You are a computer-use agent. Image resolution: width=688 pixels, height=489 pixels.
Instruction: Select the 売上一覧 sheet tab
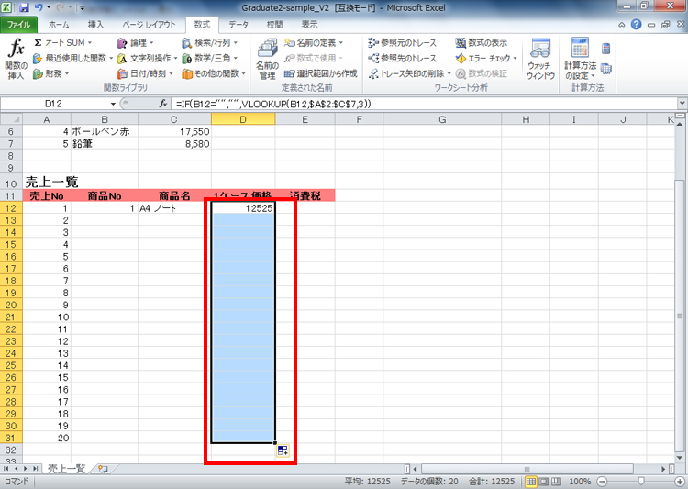[66, 469]
